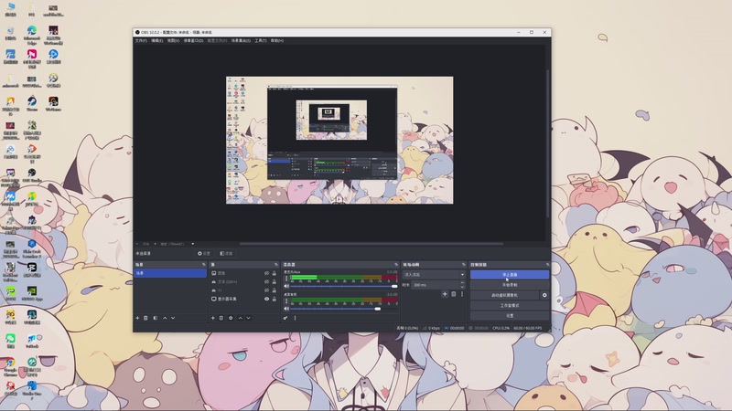
Task: Toggle the lock on the 文本 (GDI+) source
Action: pos(274,281)
